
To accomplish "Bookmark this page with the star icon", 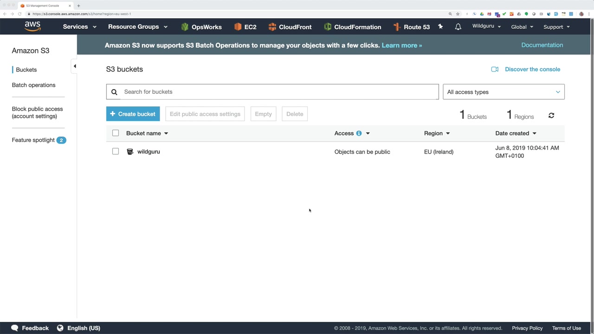I will (458, 14).
